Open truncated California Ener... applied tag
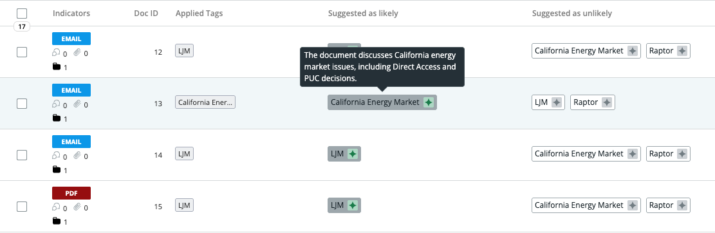 point(205,102)
